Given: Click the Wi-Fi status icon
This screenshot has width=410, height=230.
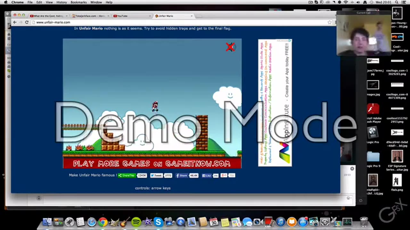Looking at the screenshot, I should (x=346, y=2).
